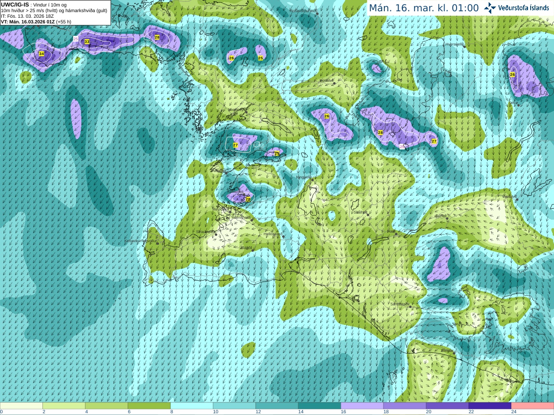Screen dimensions: 554x415
Task: Click the Skálholt station label
Action: click(360, 212)
